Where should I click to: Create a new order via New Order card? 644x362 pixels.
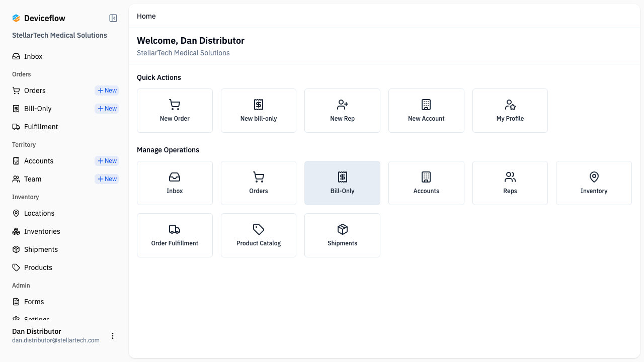175,110
